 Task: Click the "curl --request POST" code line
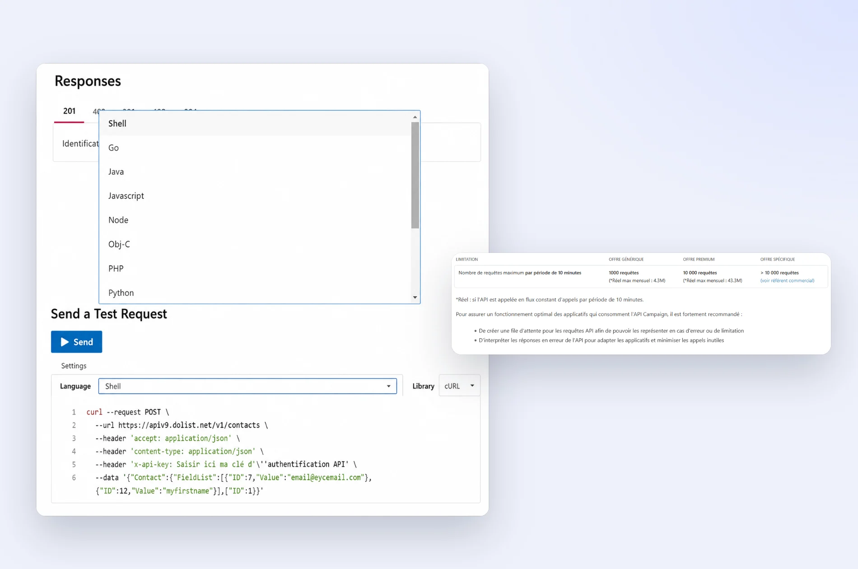(x=128, y=412)
